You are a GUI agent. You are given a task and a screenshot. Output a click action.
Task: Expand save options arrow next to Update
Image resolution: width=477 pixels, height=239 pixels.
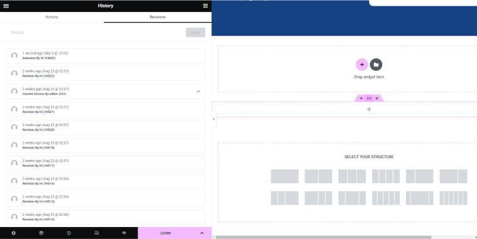[202, 233]
